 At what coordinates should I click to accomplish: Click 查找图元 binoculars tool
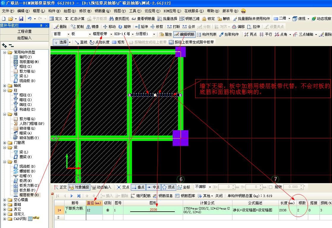pos(119,19)
